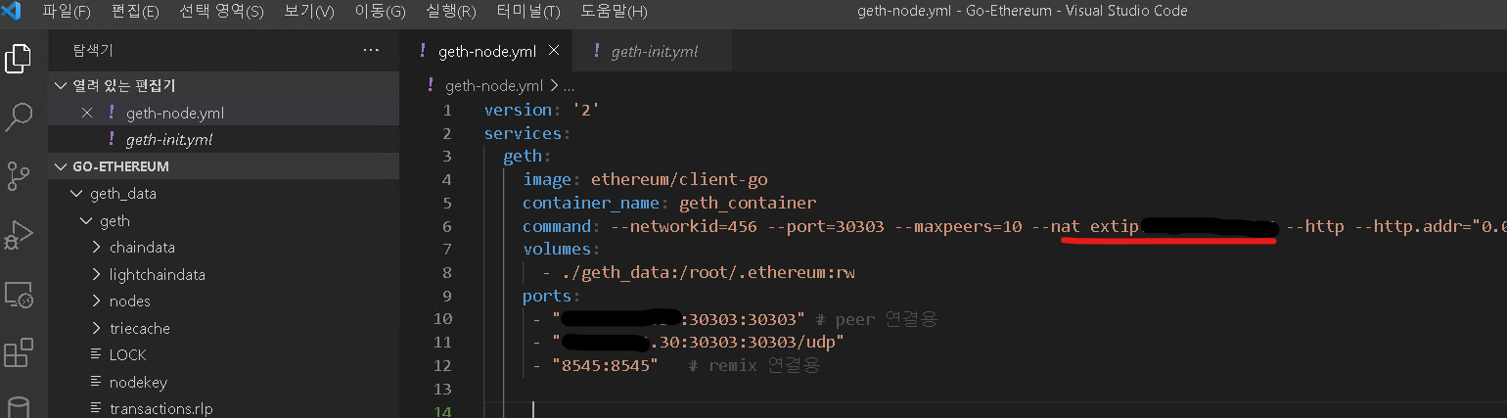Collapse the 열려 있는 편집기 section
Screen dimensions: 1507x418
[x=223, y=86]
